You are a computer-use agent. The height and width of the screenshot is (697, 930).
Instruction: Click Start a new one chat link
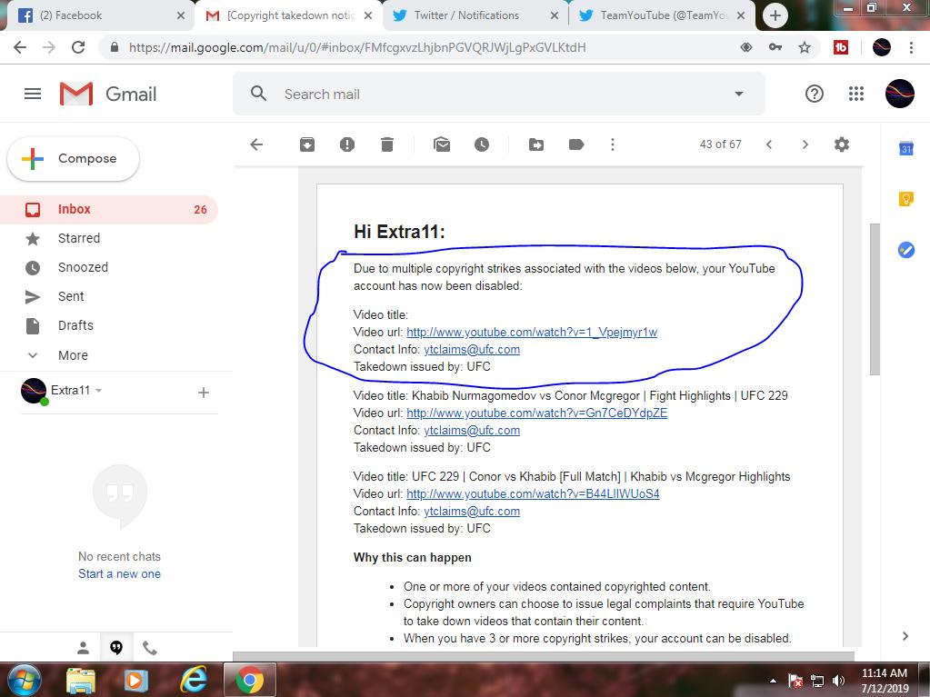(x=119, y=573)
